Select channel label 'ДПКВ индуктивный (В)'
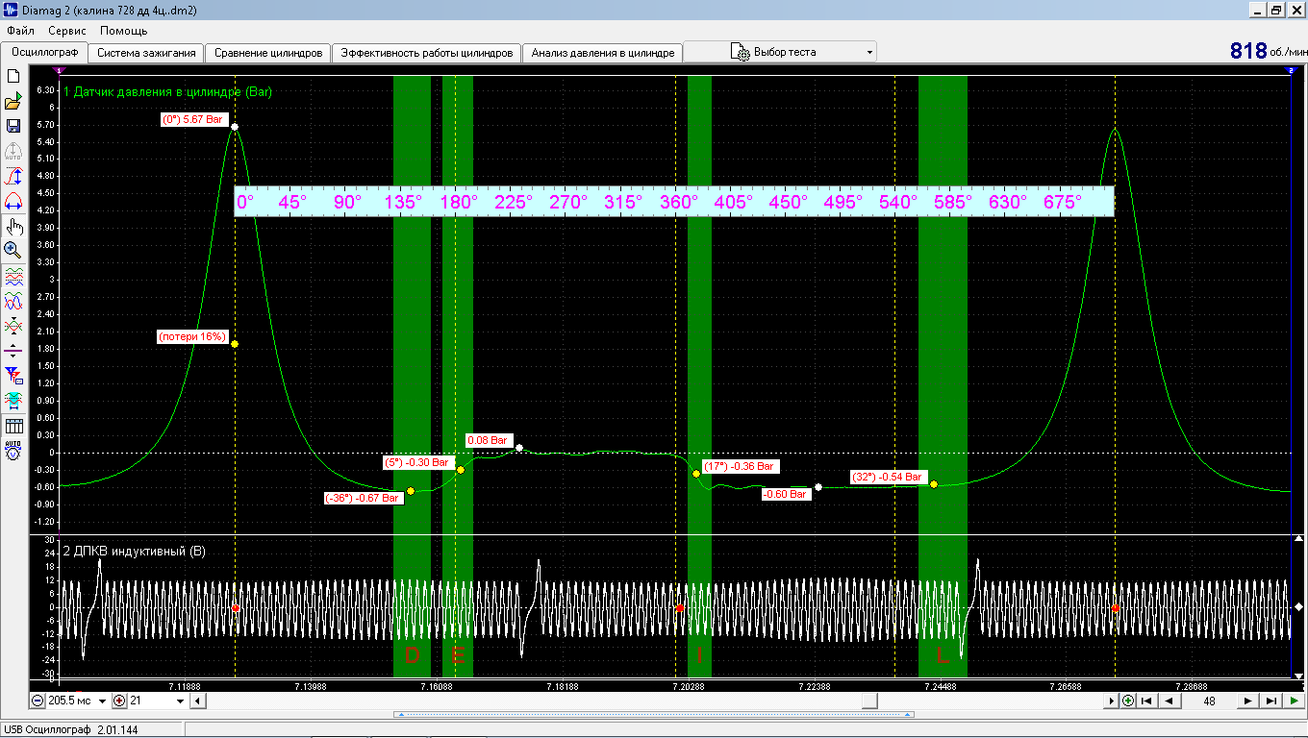This screenshot has height=738, width=1308. (x=139, y=552)
